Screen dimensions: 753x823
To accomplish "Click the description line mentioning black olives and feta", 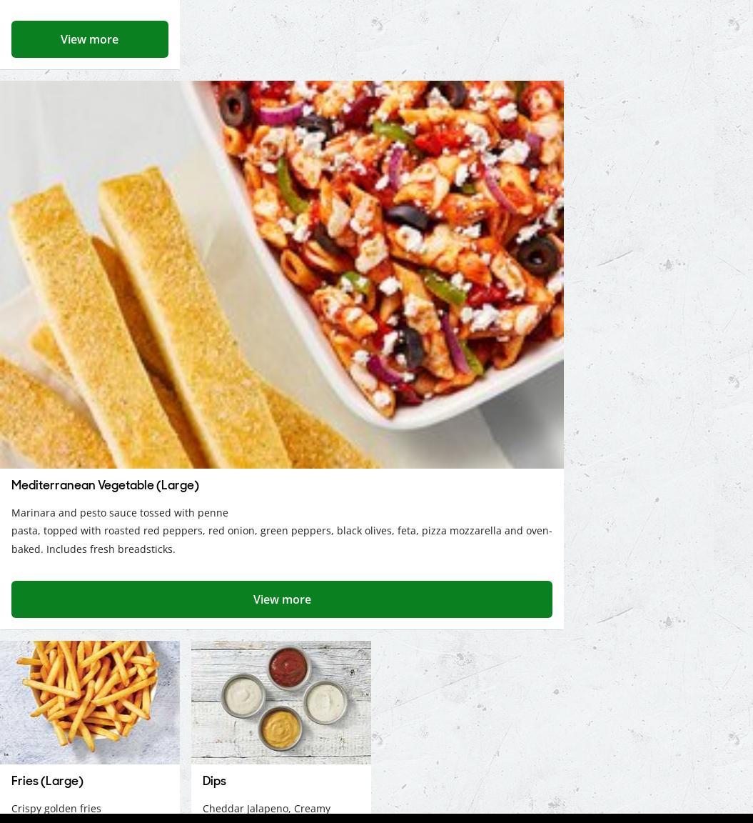I will point(282,531).
